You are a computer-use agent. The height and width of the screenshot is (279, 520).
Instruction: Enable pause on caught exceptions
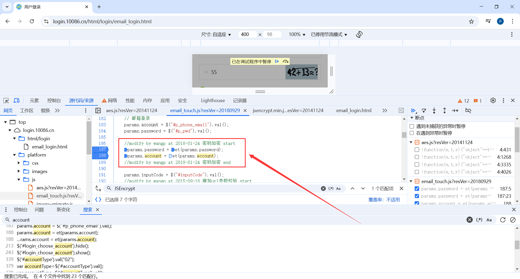[x=412, y=133]
